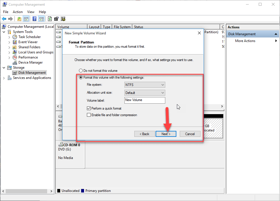The height and width of the screenshot is (201, 280).
Task: Enable file and folder compression checkbox
Action: [89, 115]
